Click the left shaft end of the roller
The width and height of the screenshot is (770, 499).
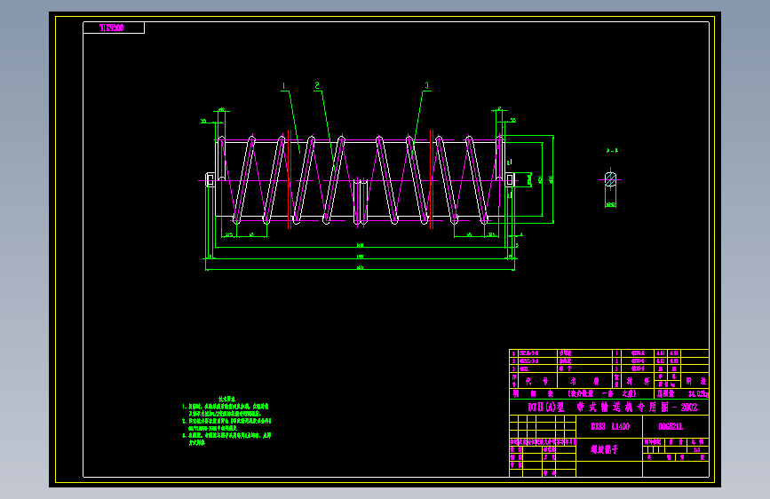[x=210, y=180]
